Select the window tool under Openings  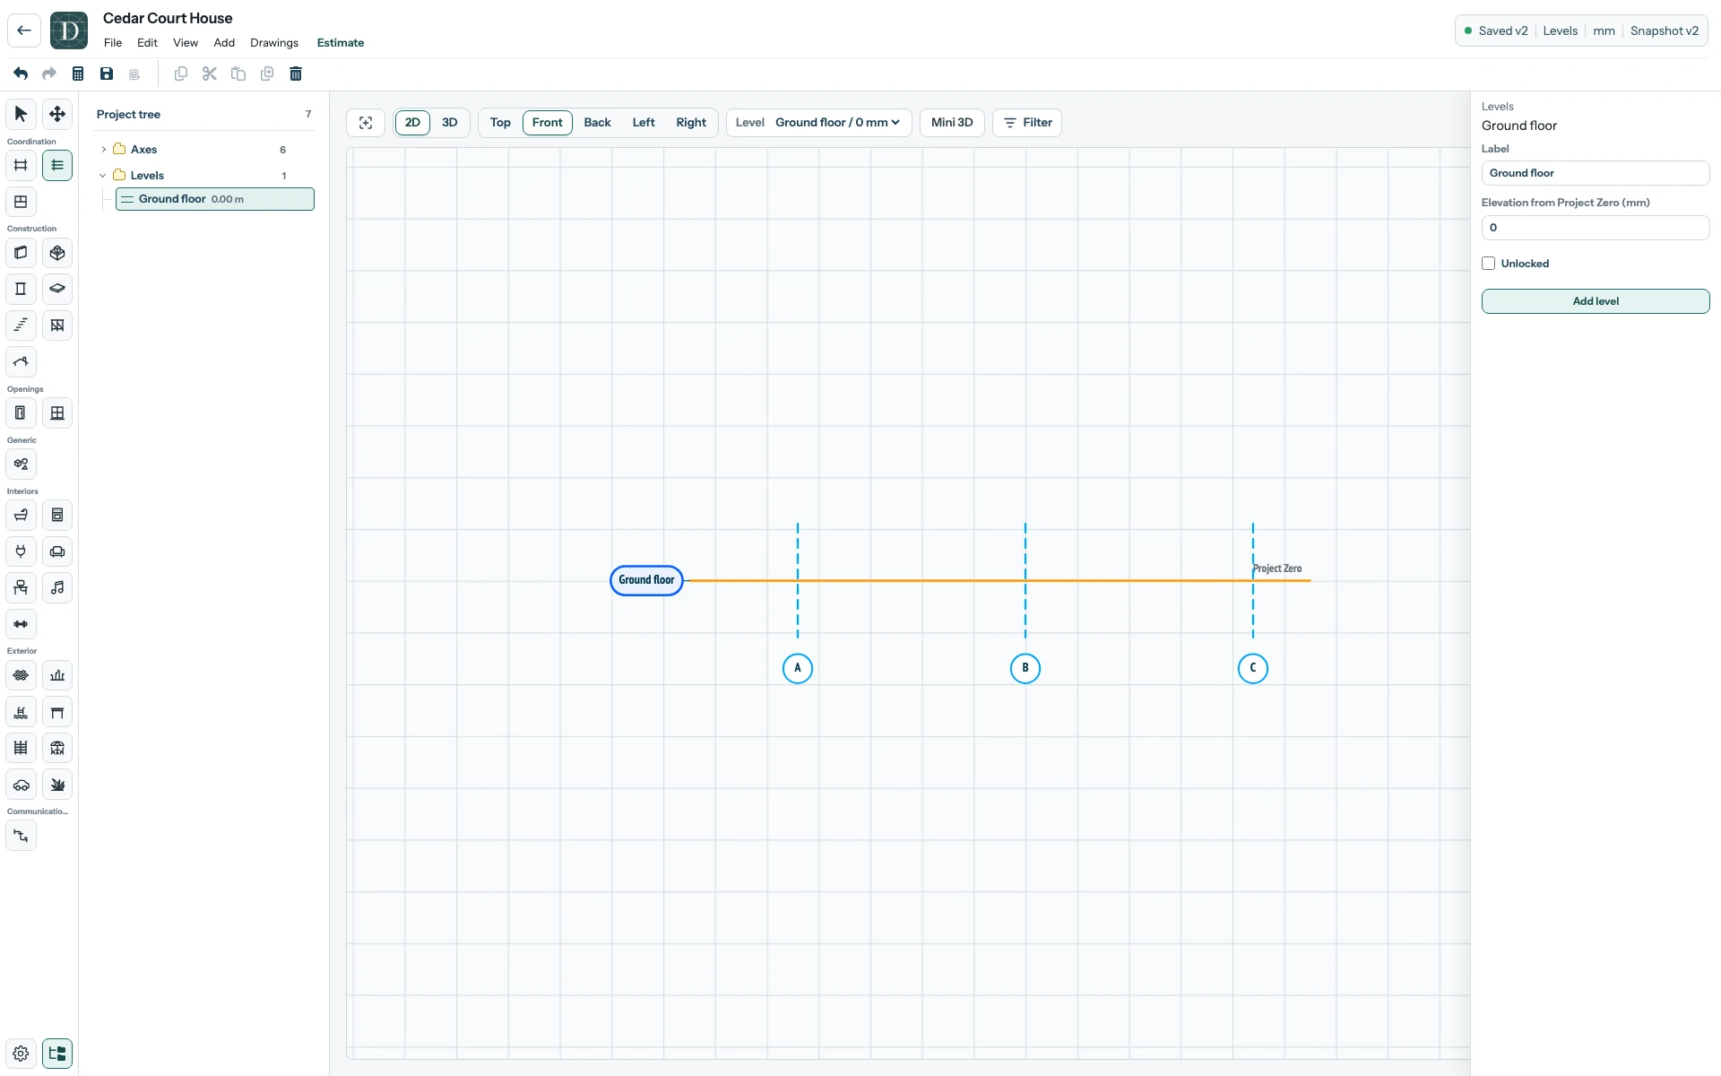[57, 413]
